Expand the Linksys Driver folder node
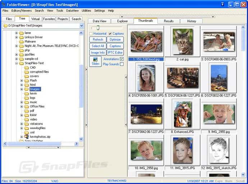 (x=17, y=37)
